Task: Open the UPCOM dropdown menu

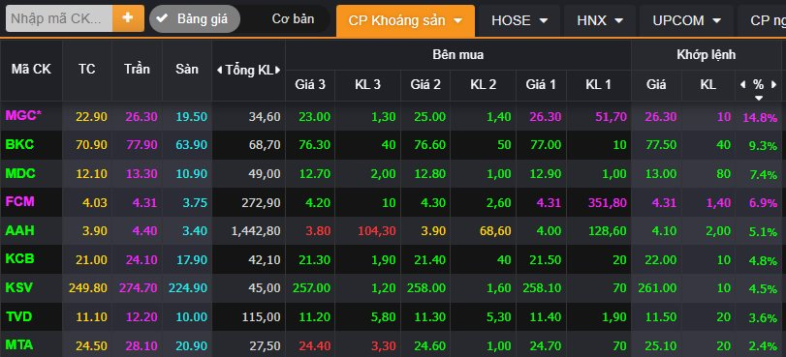Action: coord(686,20)
